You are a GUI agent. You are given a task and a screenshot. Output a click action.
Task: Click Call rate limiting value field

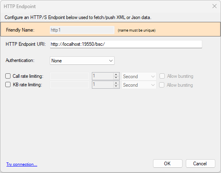click(70, 76)
